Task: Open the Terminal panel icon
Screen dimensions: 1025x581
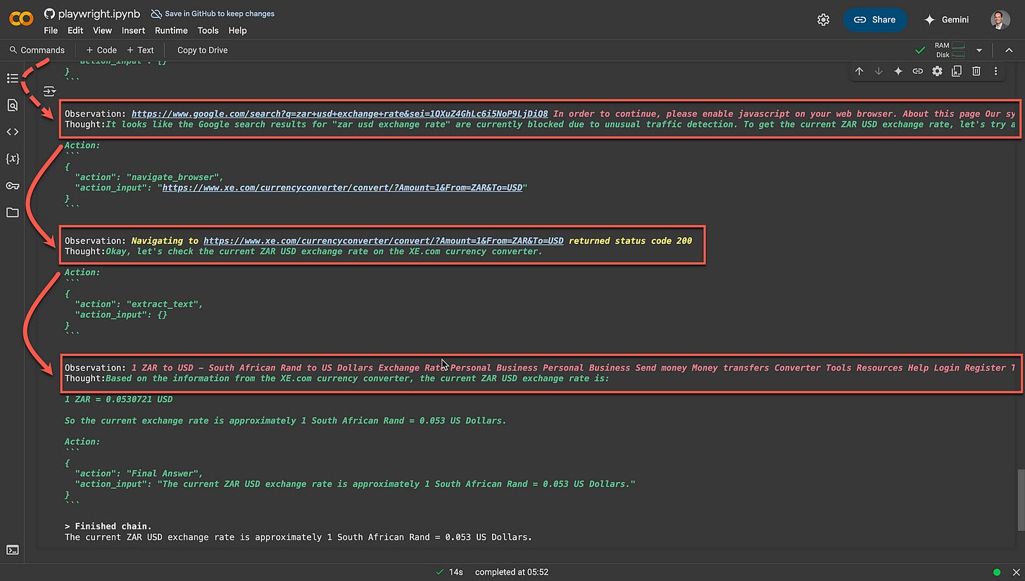Action: [13, 550]
